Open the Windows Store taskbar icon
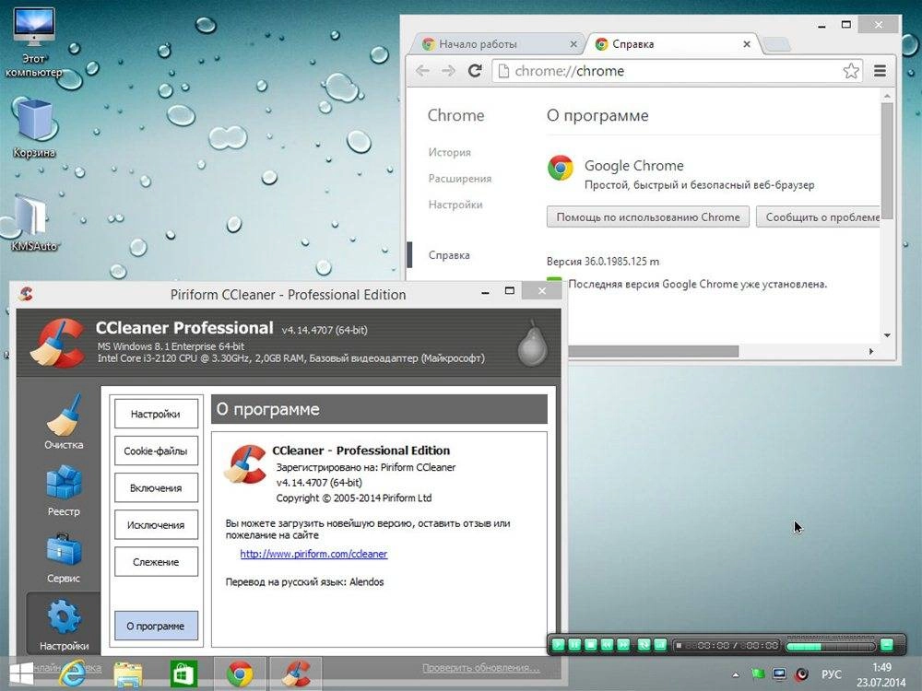 point(183,674)
